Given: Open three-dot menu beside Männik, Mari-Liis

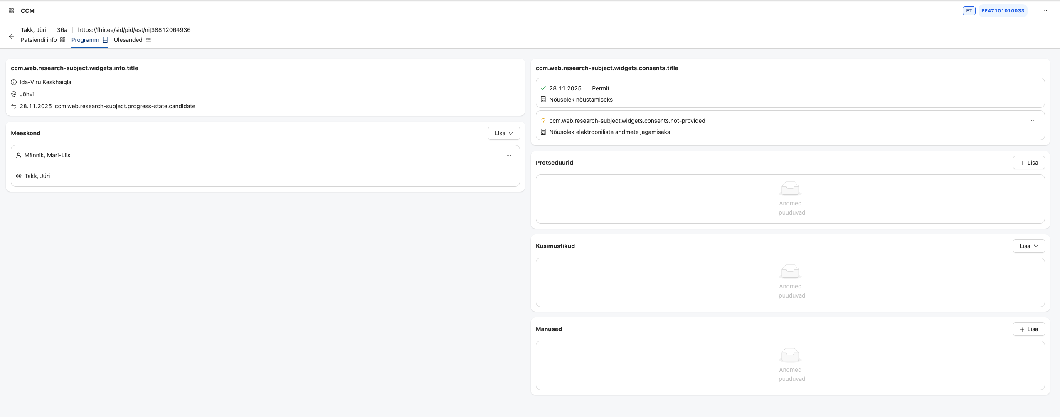Looking at the screenshot, I should (x=509, y=155).
